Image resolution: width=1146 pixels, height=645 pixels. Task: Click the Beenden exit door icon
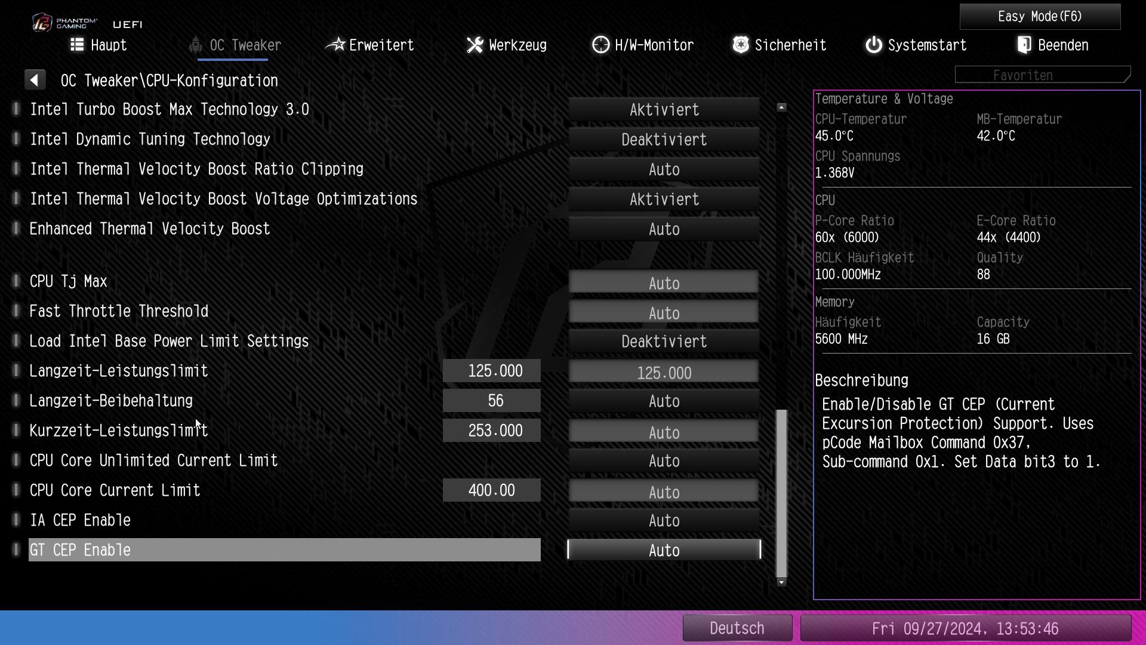coord(1024,45)
